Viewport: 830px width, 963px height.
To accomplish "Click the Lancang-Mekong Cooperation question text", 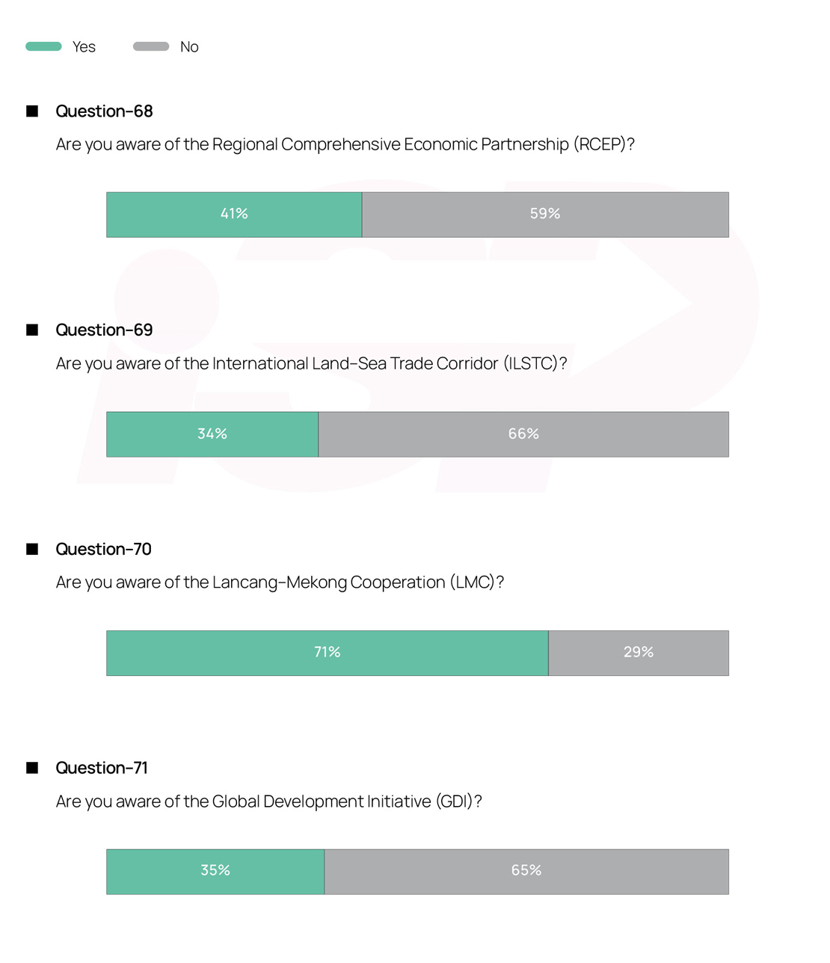I will (x=280, y=582).
